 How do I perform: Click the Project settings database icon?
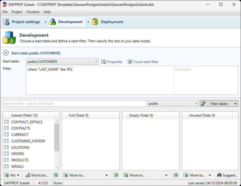pyautogui.click(x=6, y=21)
